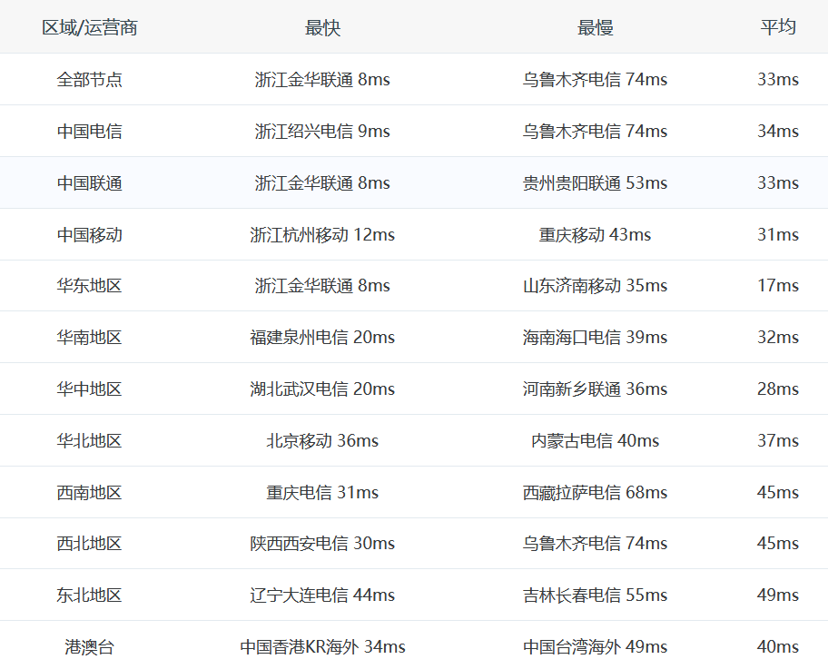The image size is (828, 669).
Task: Select the 西南地区 region label
Action: [90, 493]
